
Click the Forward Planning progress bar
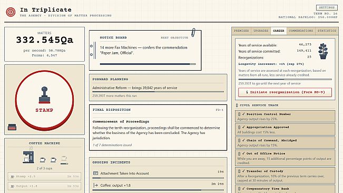pos(158,92)
